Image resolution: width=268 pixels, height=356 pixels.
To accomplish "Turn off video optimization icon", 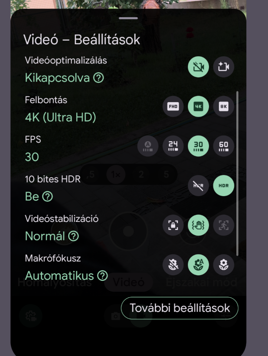I will 198,67.
